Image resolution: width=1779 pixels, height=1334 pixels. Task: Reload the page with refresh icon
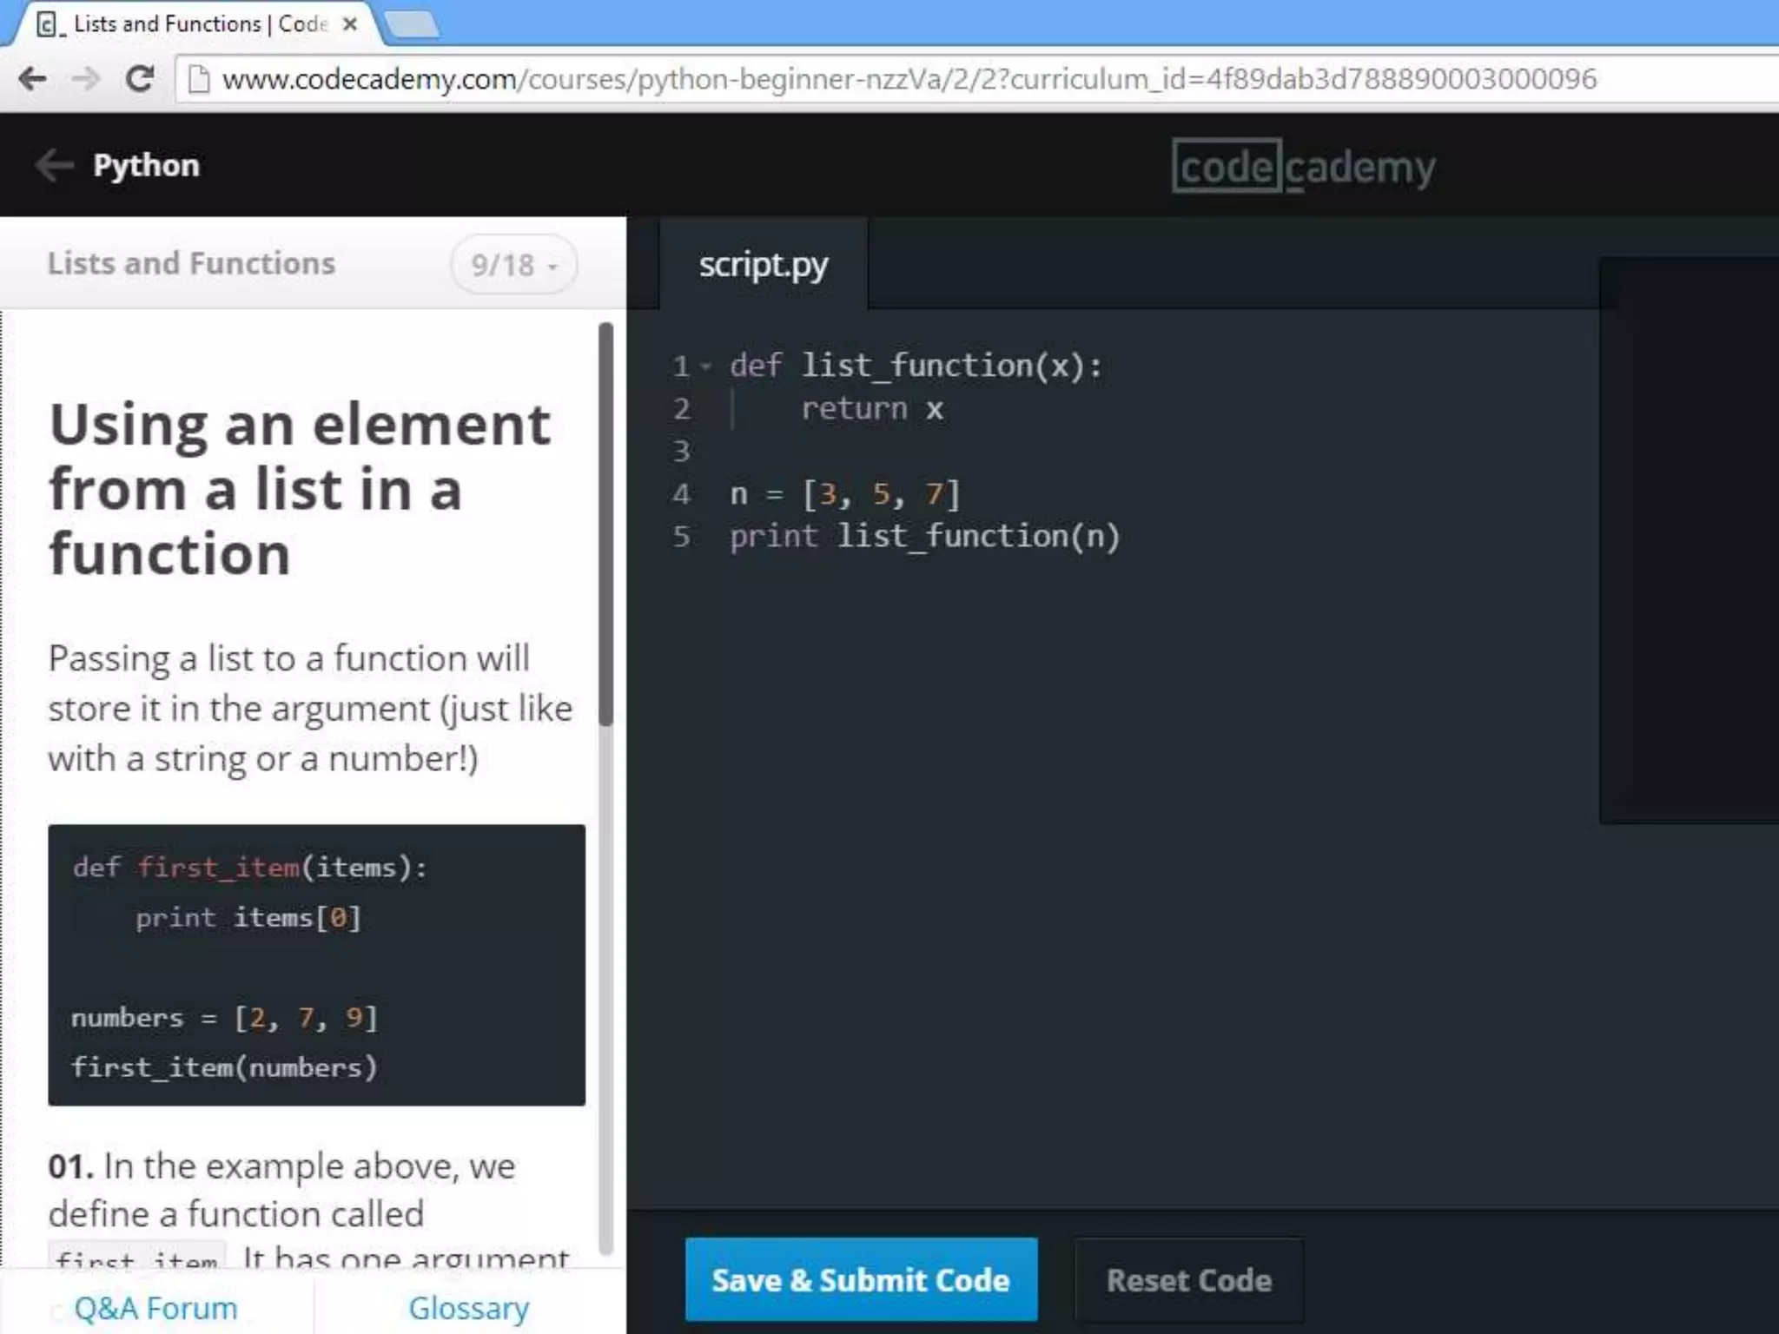[x=140, y=79]
